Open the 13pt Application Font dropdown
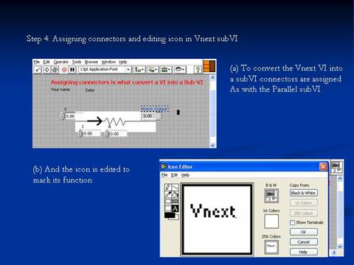354x265 pixels. pos(105,70)
